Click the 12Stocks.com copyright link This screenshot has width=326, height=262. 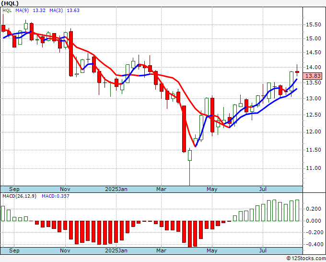(x=306, y=259)
